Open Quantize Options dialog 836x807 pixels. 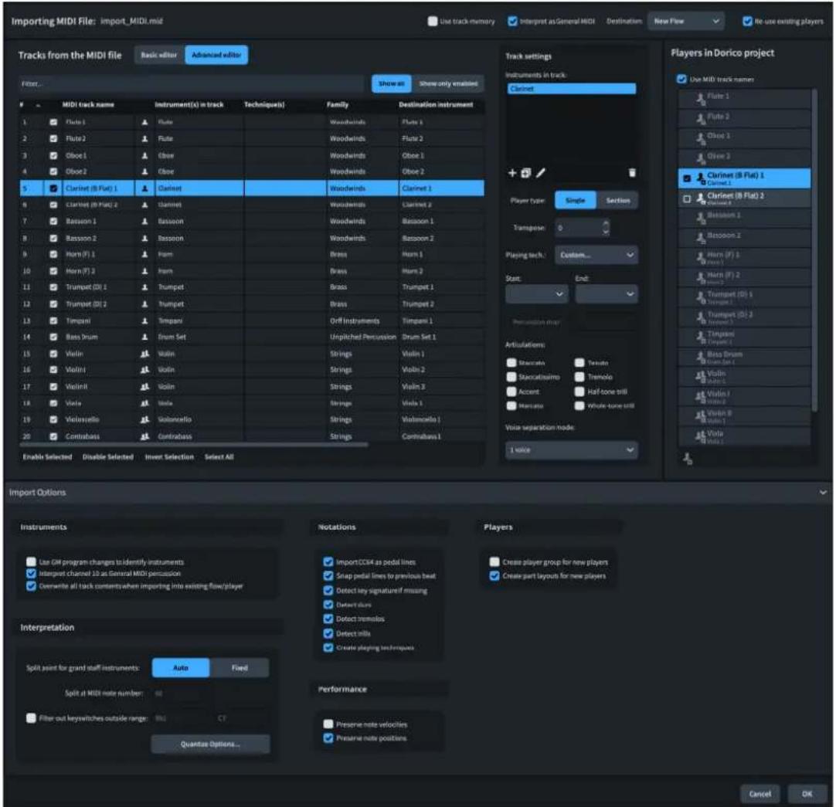click(x=211, y=744)
